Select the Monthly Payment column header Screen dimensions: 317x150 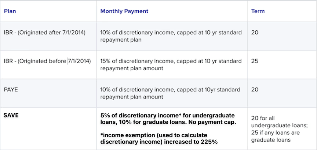click(124, 11)
